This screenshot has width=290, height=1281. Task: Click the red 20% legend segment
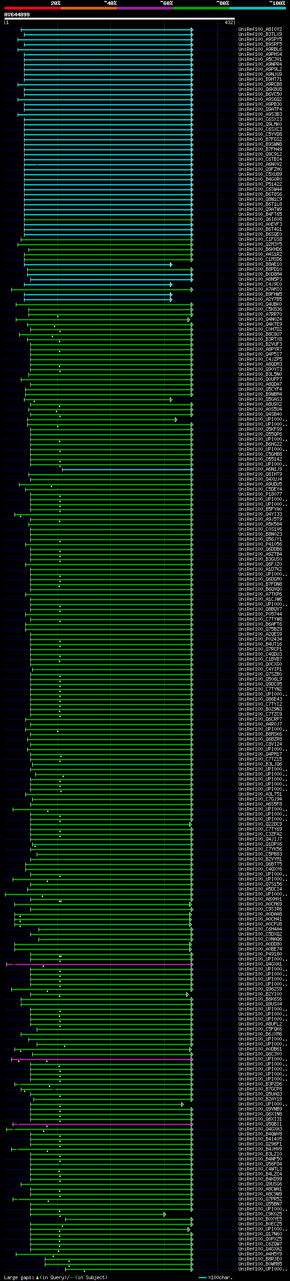(32, 8)
